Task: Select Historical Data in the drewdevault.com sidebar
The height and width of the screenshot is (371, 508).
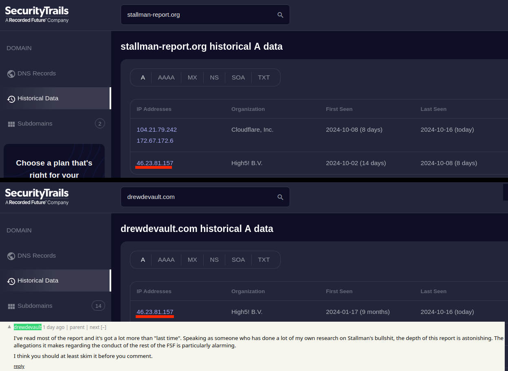Action: tap(55, 280)
